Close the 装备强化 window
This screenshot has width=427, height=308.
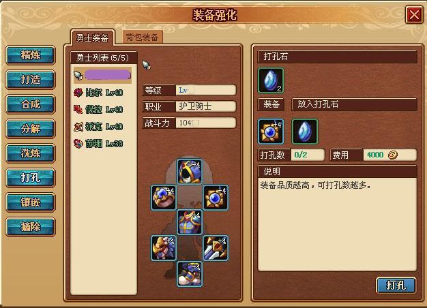[414, 15]
